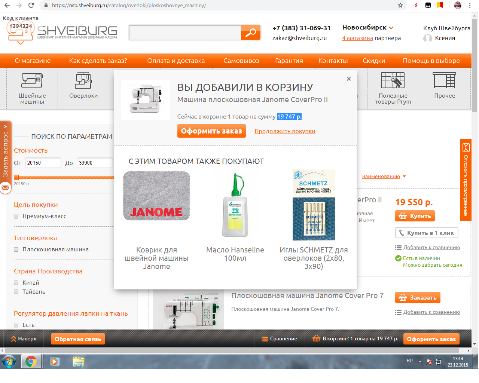
Task: Open the Оплата и доставка menu item
Action: pyautogui.click(x=176, y=61)
